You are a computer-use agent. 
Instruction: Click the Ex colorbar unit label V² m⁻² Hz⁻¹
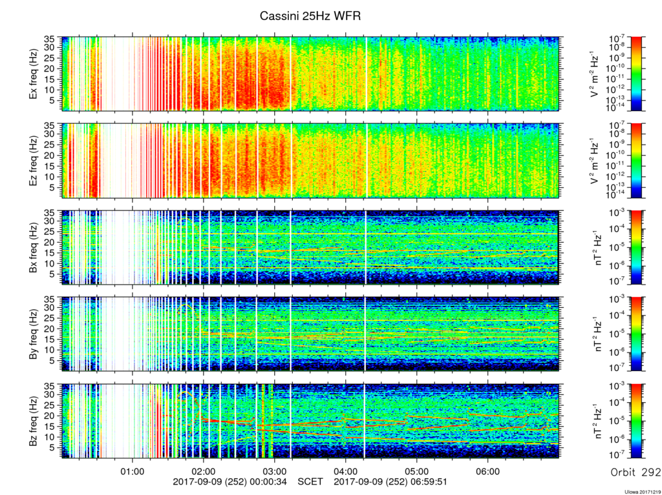[595, 74]
